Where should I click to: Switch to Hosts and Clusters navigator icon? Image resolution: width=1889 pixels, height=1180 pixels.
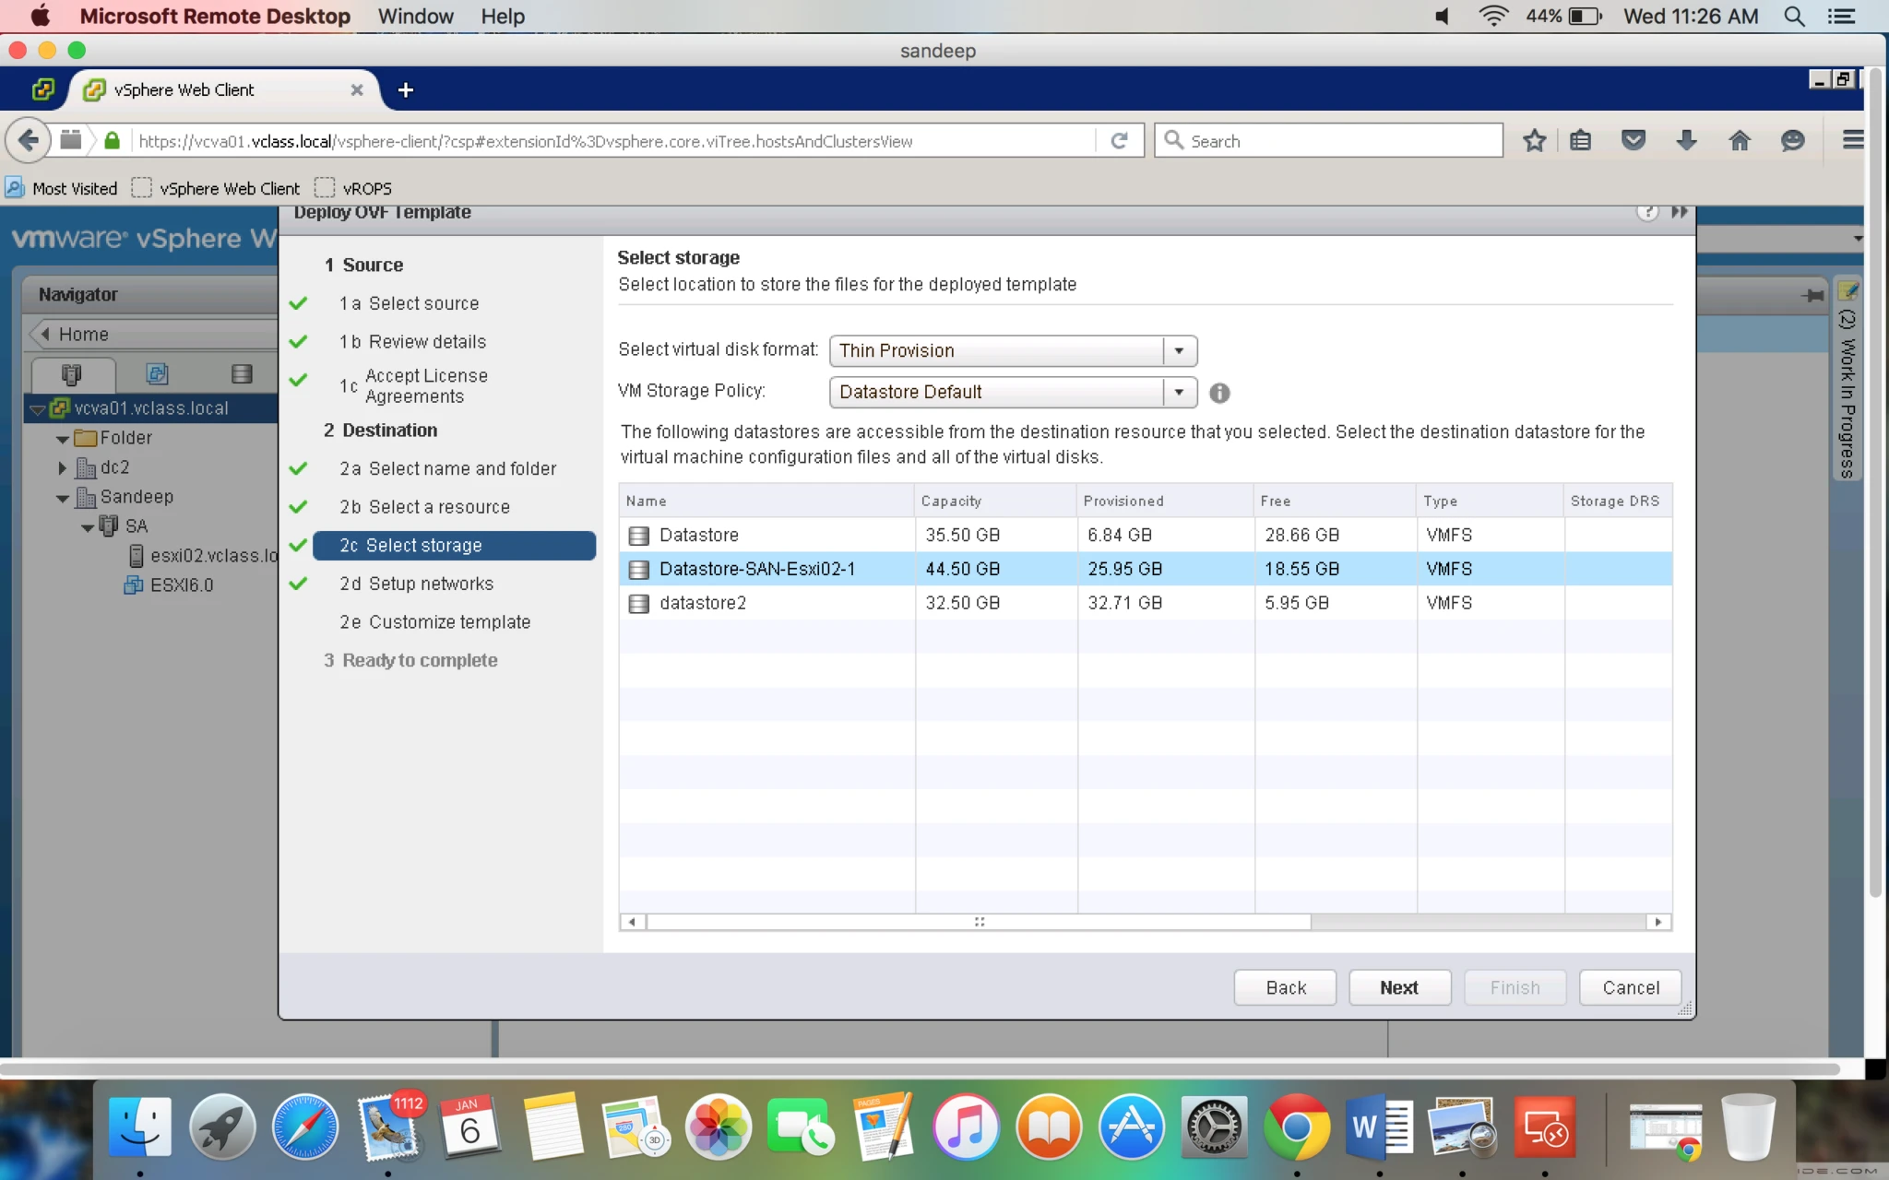coord(72,373)
